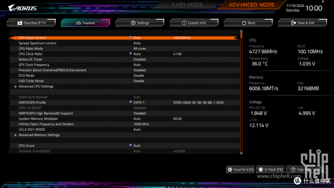Toggle ECO Mode Disable value
The image size is (334, 188).
coord(139,76)
